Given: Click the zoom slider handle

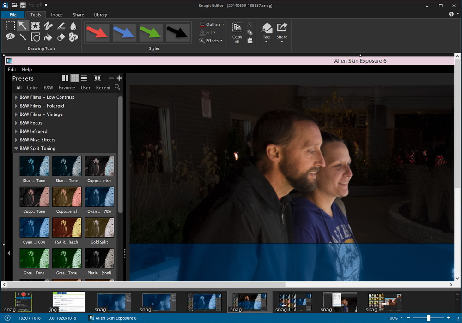Looking at the screenshot, I should 429,318.
